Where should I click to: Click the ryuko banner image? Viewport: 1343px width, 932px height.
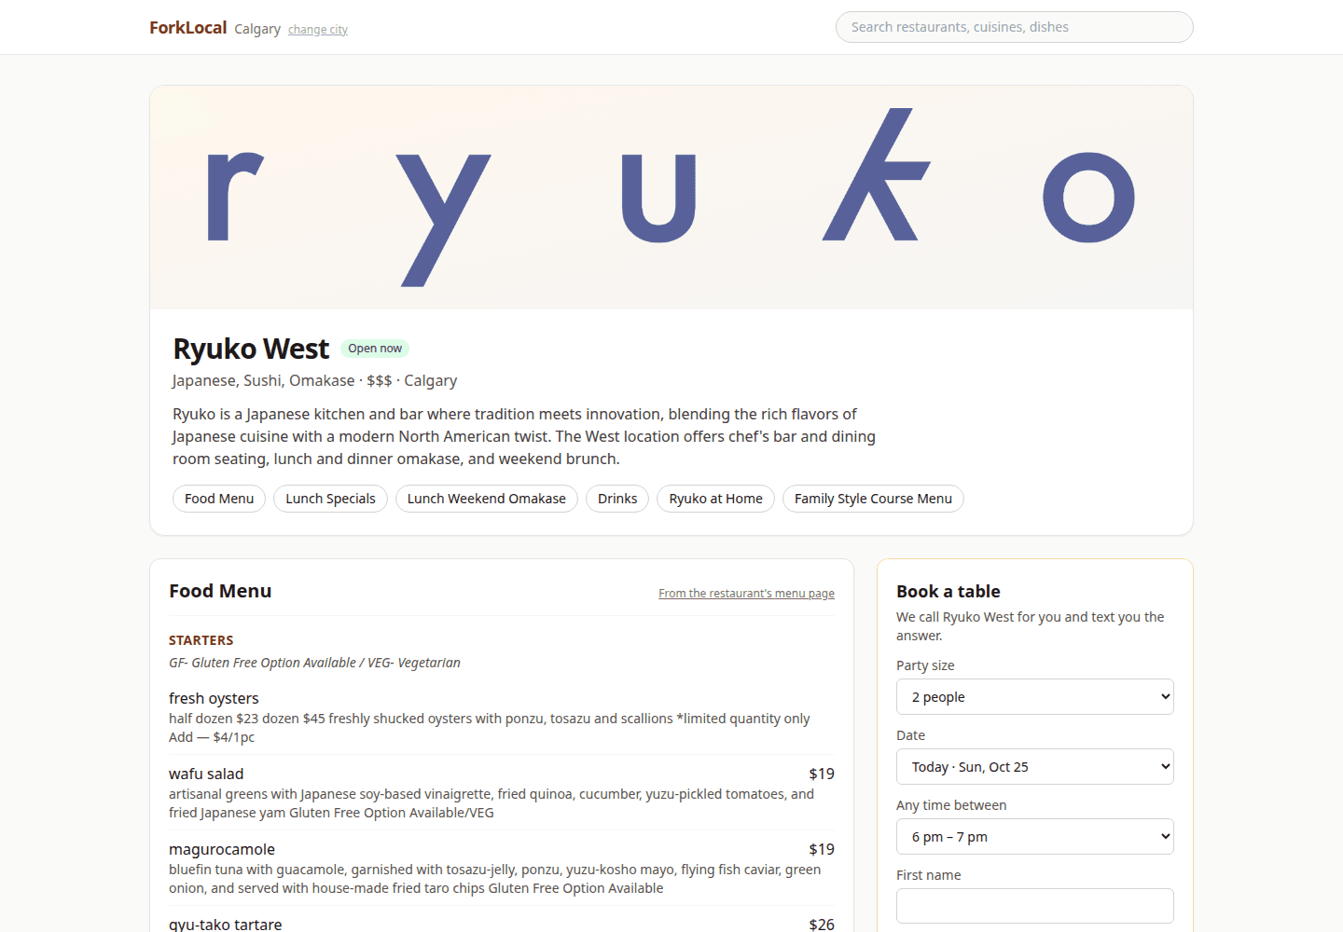point(671,198)
